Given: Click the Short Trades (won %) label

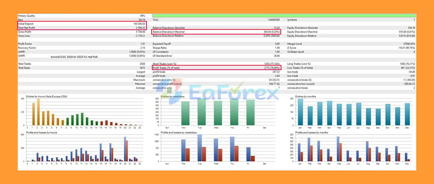Looking at the screenshot, I should coord(164,64).
